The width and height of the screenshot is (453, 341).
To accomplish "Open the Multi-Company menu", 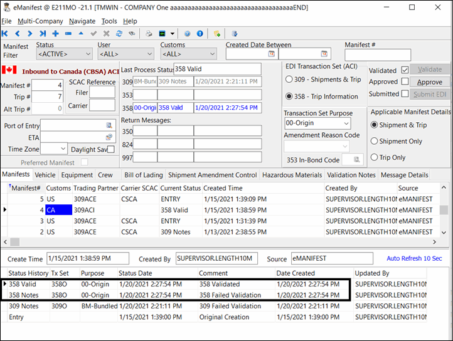I will pyautogui.click(x=40, y=21).
